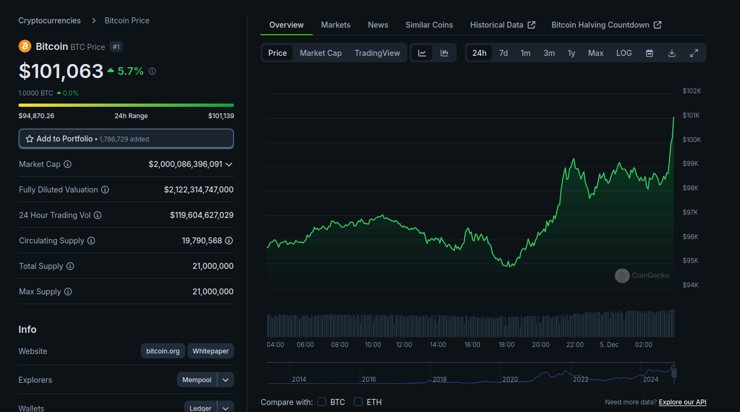Viewport: 740px width, 412px height.
Task: Click the star icon in Add to Portfolio
Action: click(x=30, y=139)
